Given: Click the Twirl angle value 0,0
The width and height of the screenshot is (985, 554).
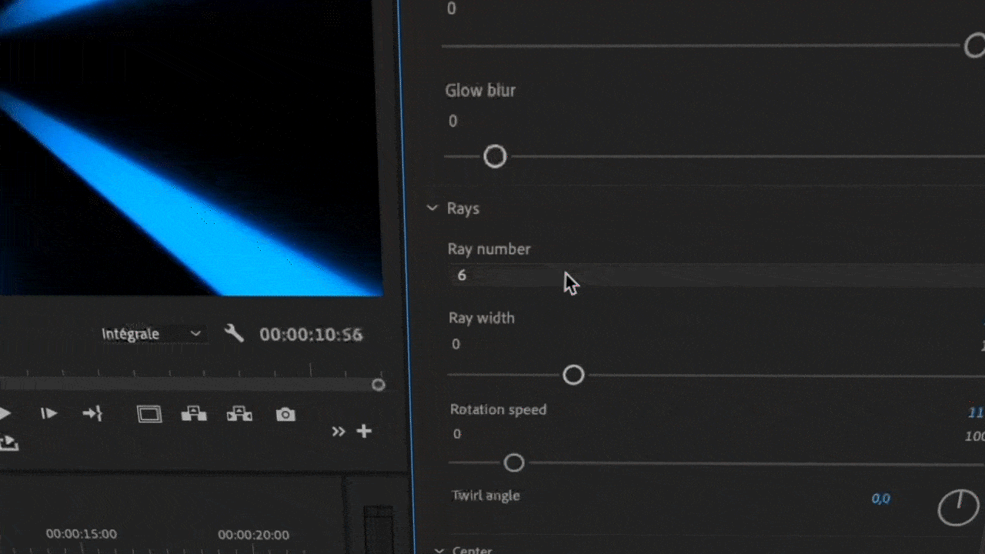Looking at the screenshot, I should (880, 499).
